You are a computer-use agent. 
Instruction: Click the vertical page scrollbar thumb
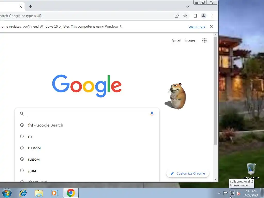pos(215,90)
